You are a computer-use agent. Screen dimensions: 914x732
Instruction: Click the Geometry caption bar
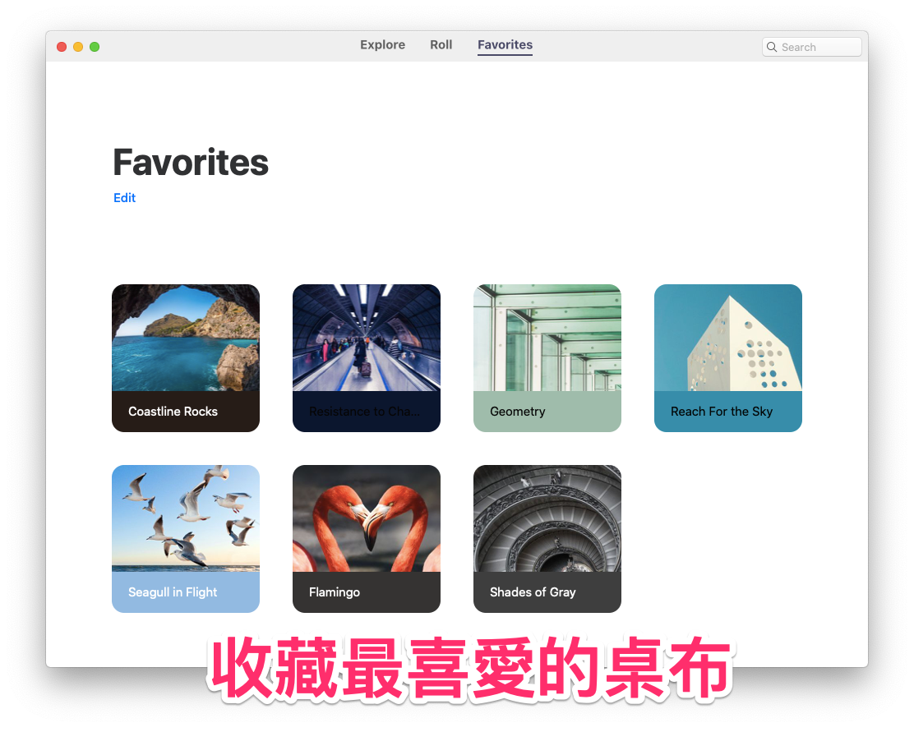coord(547,412)
